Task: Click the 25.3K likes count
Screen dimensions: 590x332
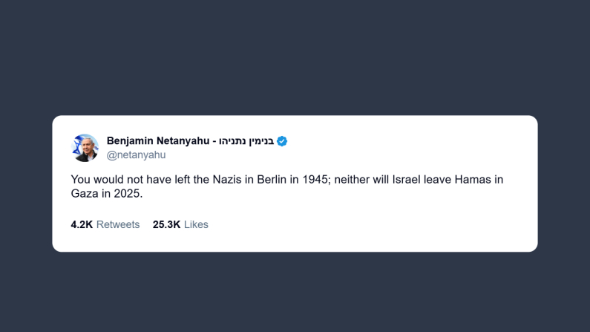Action: [166, 224]
